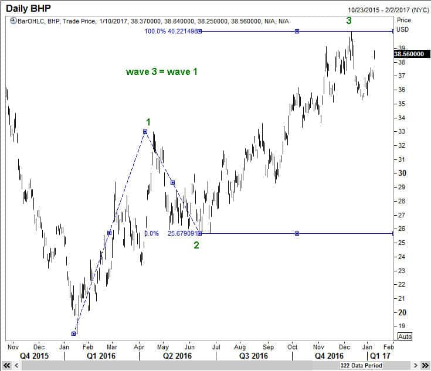Click the Q3 2016 quarter label
Image resolution: width=431 pixels, height=371 pixels.
point(253,356)
